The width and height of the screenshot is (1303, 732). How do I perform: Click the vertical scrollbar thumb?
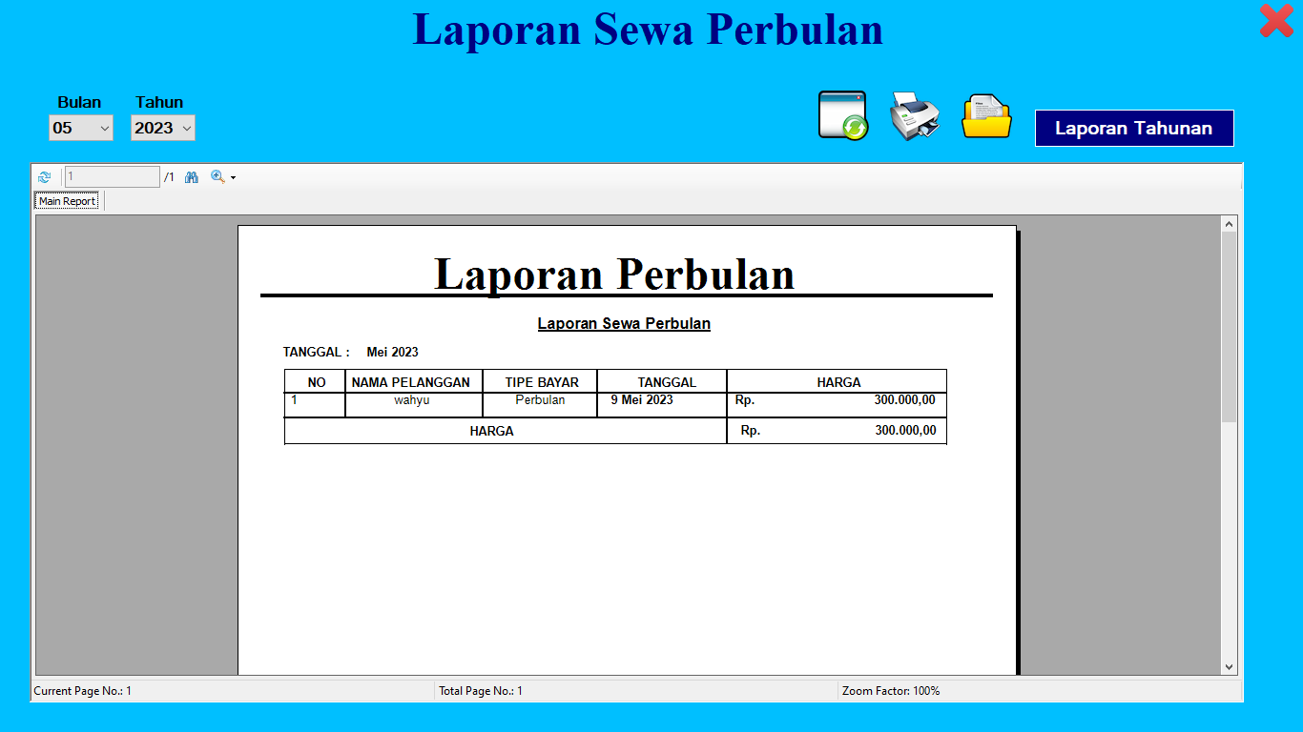click(1229, 327)
